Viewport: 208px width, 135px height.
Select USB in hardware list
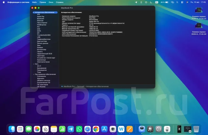[39, 37]
